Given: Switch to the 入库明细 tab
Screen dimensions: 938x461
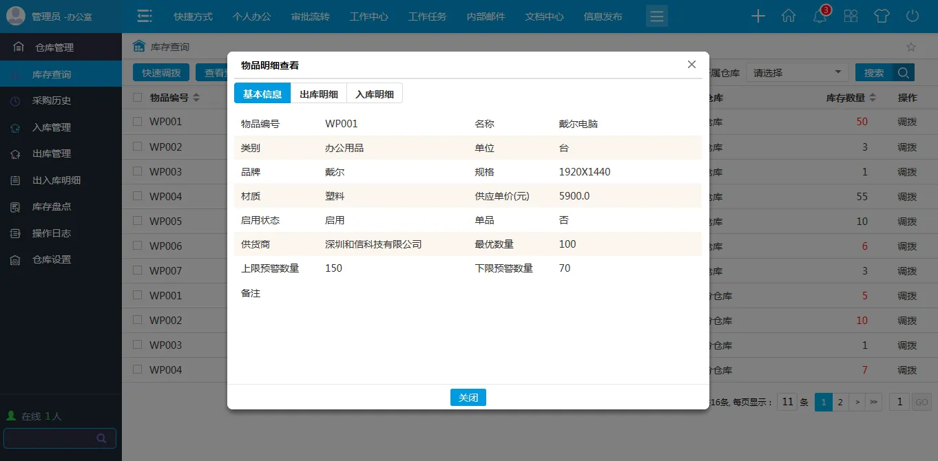Looking at the screenshot, I should 375,94.
